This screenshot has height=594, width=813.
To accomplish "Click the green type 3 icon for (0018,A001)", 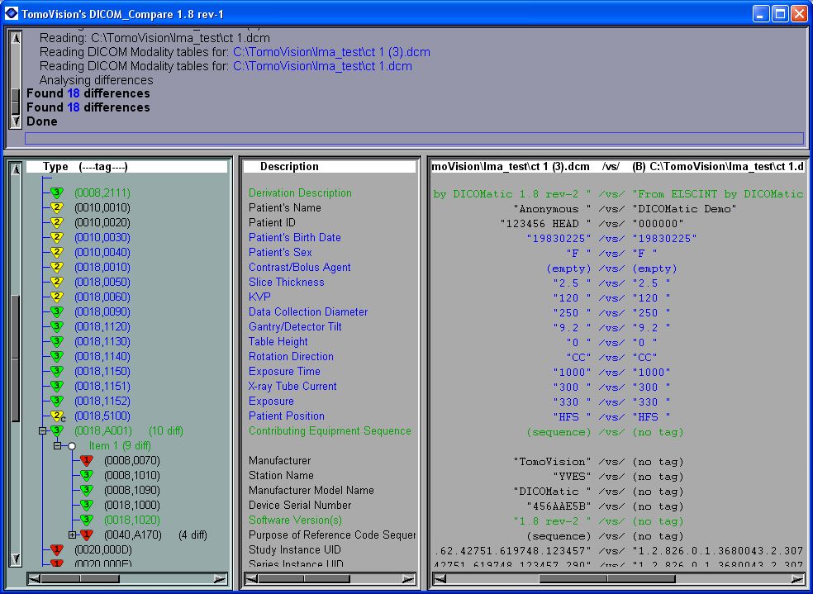I will click(56, 430).
